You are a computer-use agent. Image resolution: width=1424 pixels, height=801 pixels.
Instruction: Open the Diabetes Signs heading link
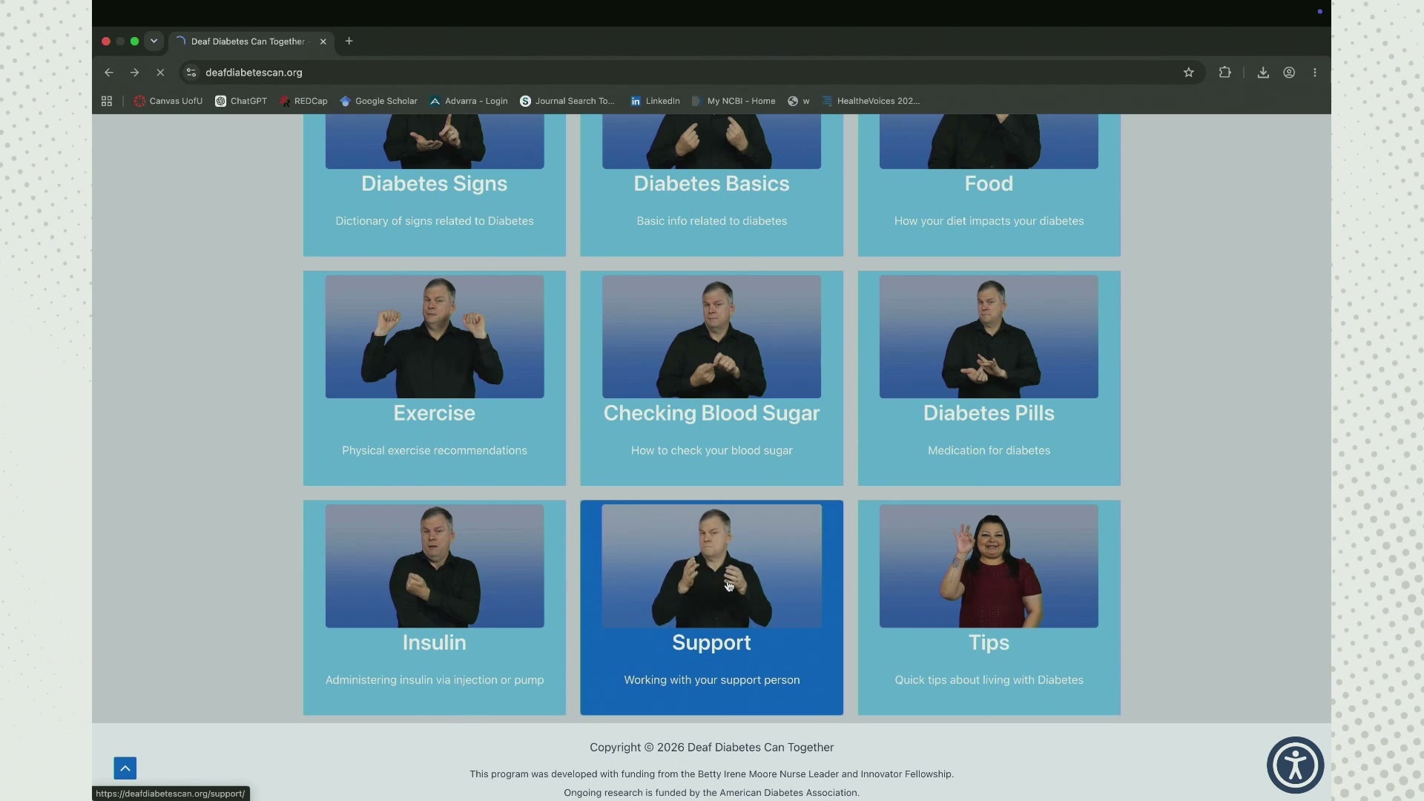coord(435,184)
